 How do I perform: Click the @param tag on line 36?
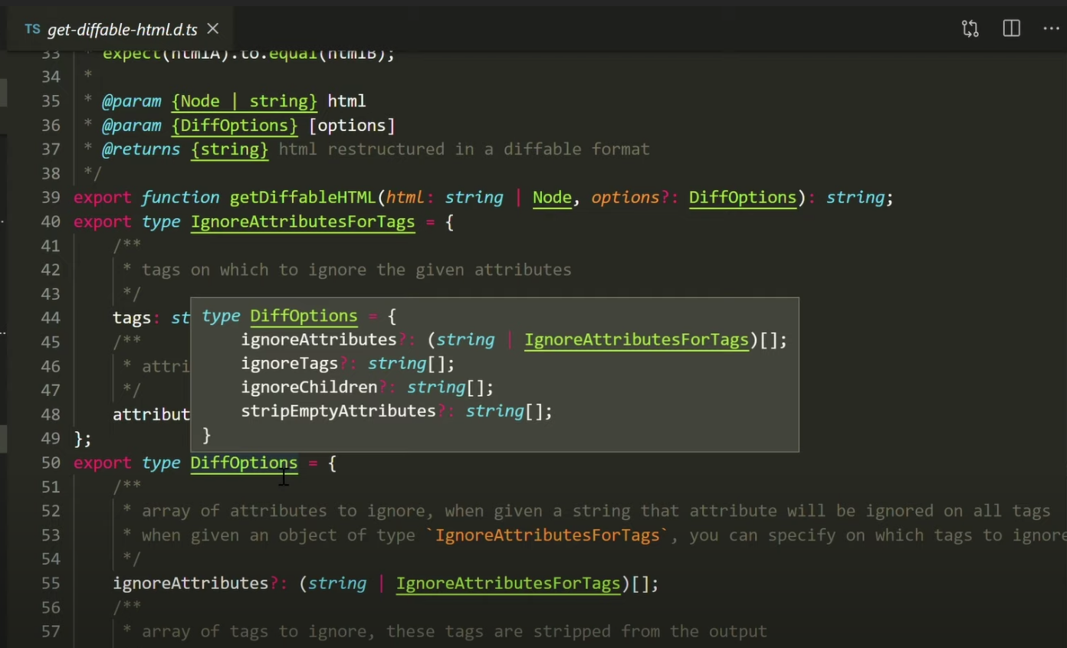(132, 126)
